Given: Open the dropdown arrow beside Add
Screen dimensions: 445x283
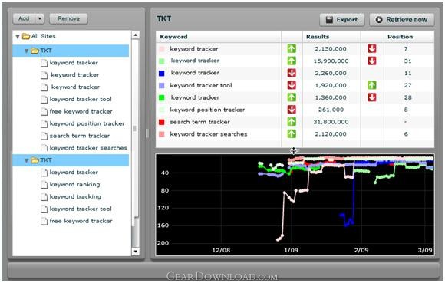Looking at the screenshot, I should (x=40, y=18).
